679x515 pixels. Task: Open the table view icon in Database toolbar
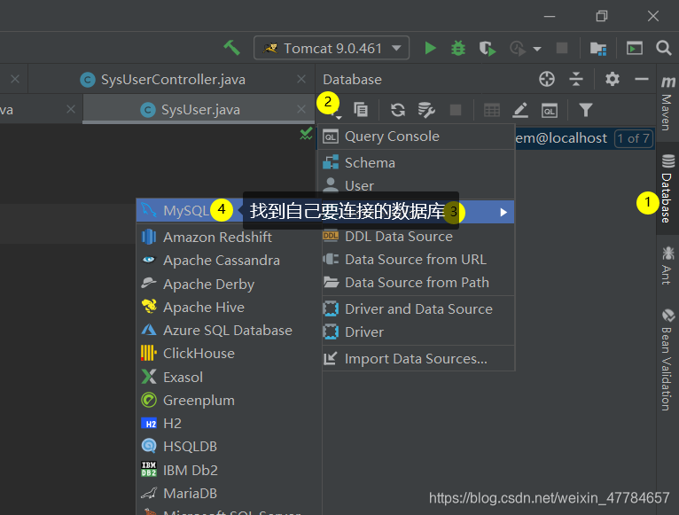pos(492,110)
